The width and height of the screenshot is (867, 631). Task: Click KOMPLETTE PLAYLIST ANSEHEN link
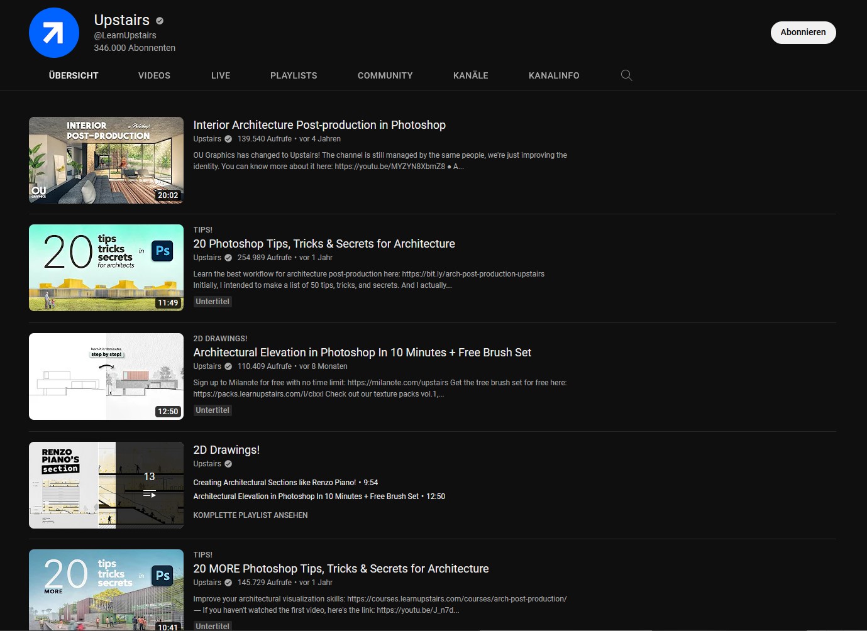pyautogui.click(x=250, y=515)
